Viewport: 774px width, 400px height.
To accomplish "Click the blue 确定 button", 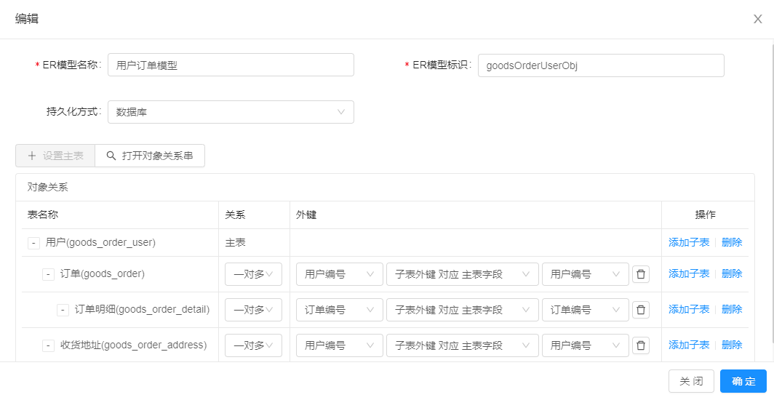I will pyautogui.click(x=743, y=381).
